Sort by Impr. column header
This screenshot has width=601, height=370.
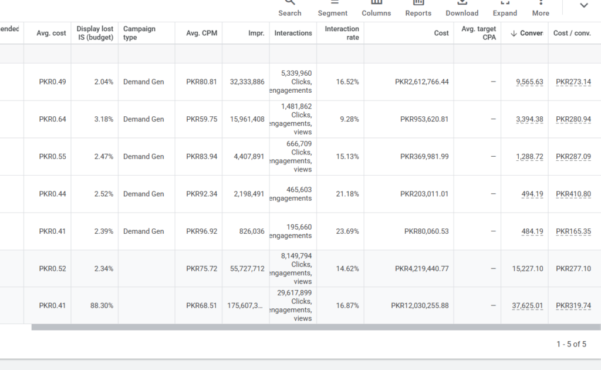click(x=256, y=33)
